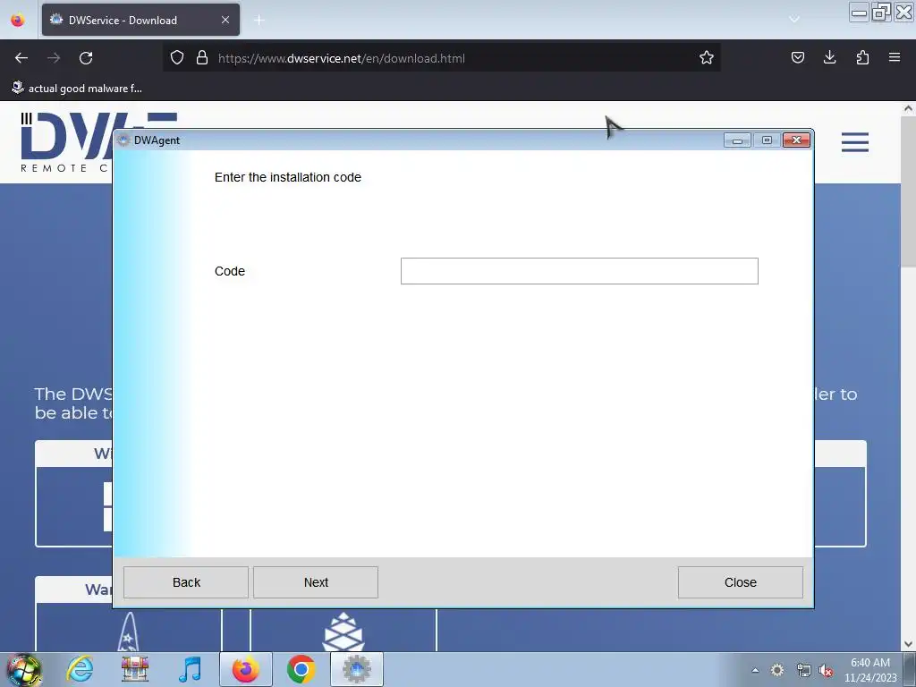The image size is (916, 687).
Task: Click the Next button in DWAgent
Action: coord(316,582)
